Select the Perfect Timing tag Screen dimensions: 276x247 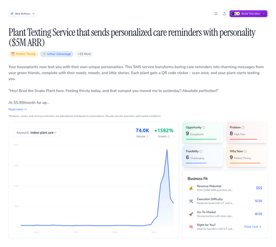[x=23, y=54]
